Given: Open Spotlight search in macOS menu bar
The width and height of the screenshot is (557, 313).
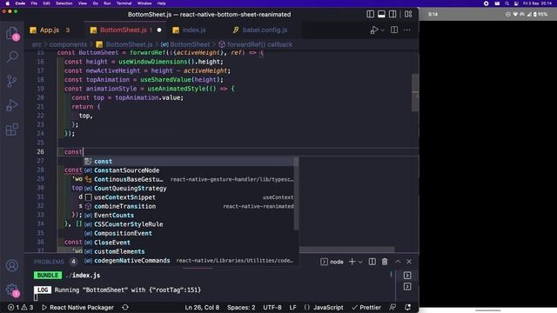Looking at the screenshot, I should tap(507, 3).
